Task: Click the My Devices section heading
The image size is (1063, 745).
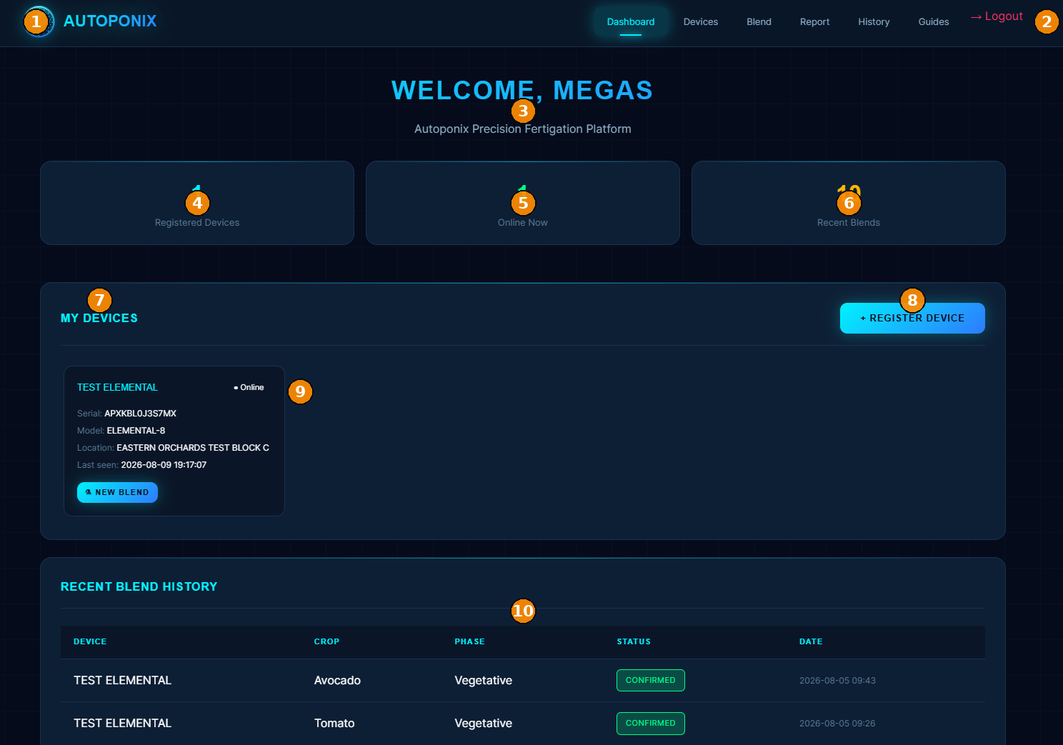Action: pyautogui.click(x=99, y=319)
